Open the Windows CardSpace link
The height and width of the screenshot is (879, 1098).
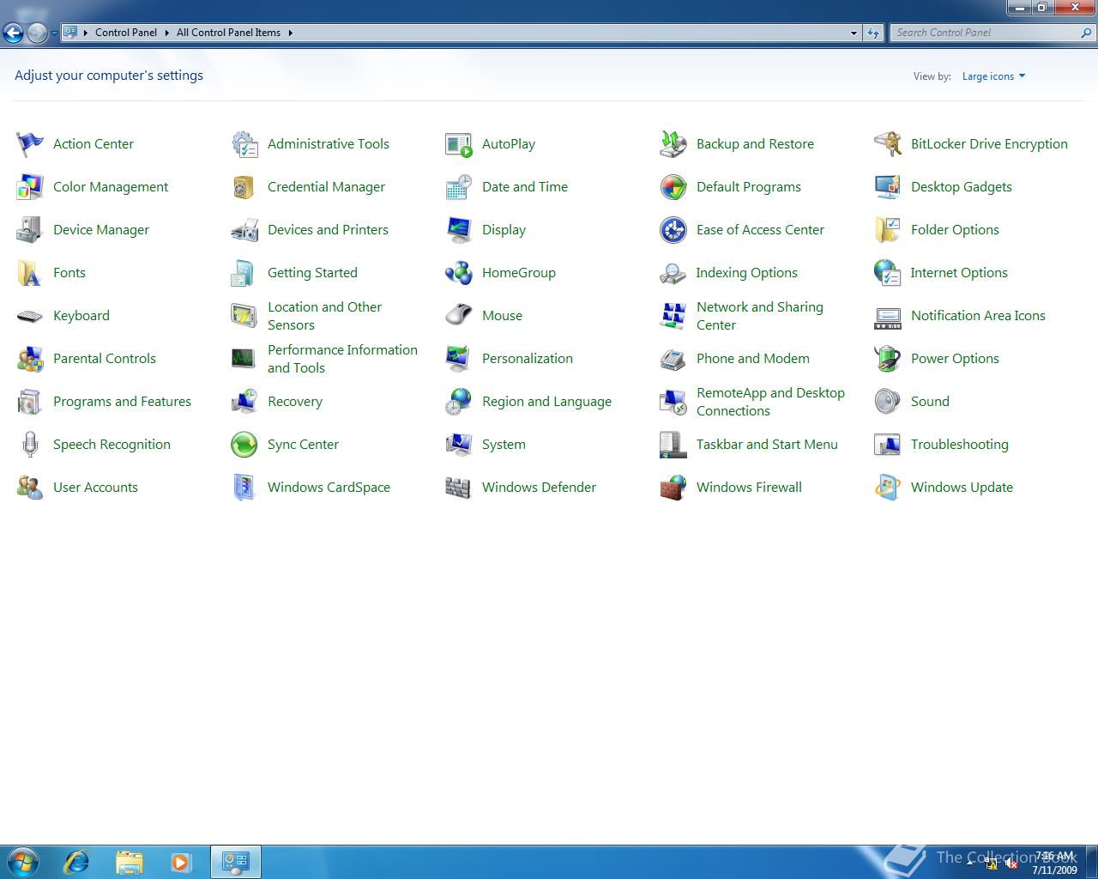tap(329, 488)
